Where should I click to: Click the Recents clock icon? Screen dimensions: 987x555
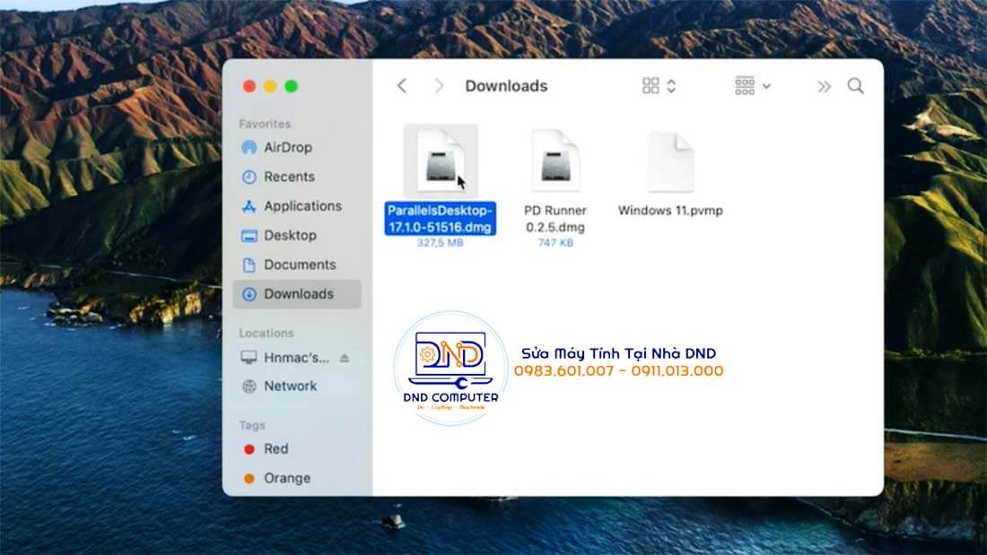(x=249, y=177)
